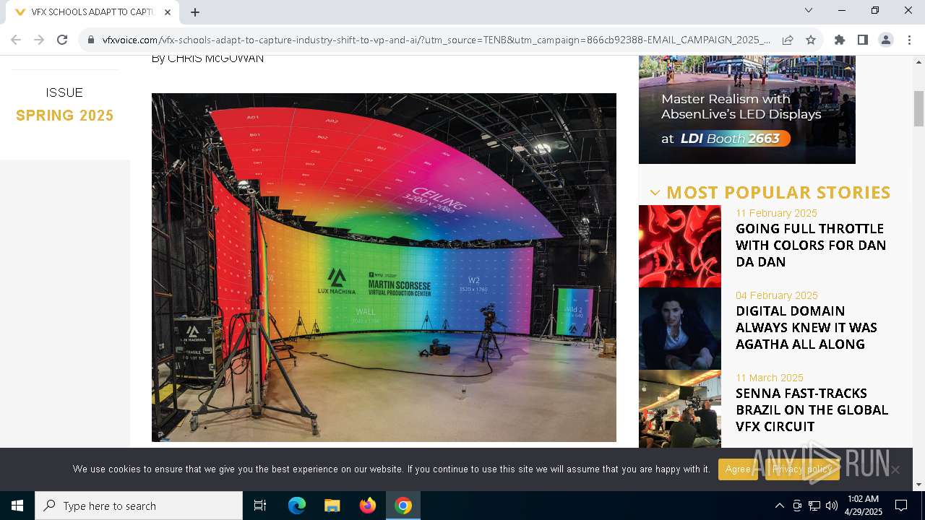925x520 pixels.
Task: Click the LED volume stage photo
Action: coord(384,267)
